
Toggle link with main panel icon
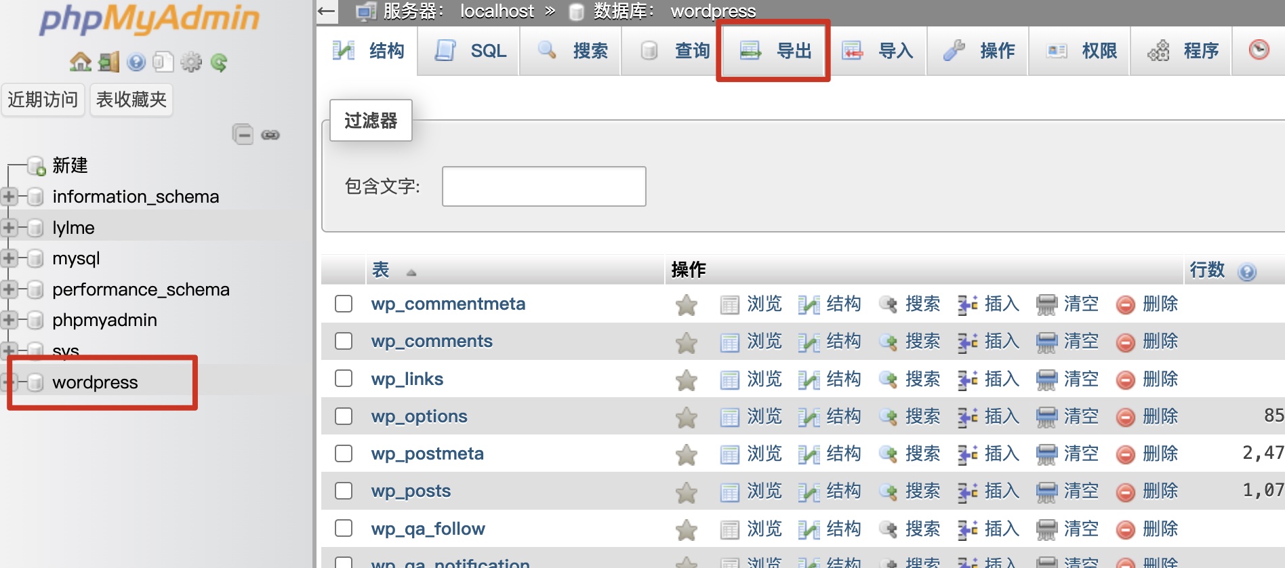[270, 135]
